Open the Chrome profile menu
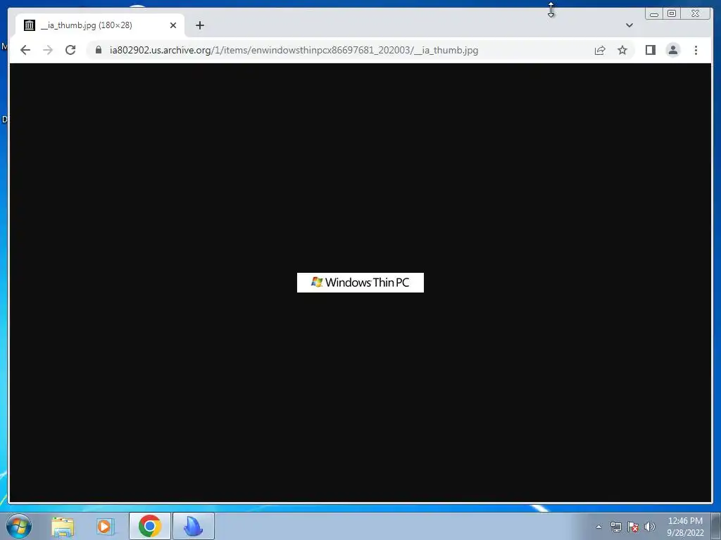Screen dimensions: 721x540 (x=672, y=50)
